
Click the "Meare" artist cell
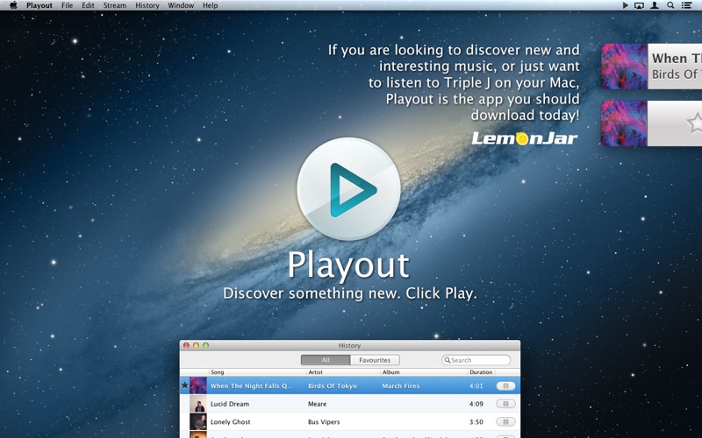pyautogui.click(x=317, y=404)
